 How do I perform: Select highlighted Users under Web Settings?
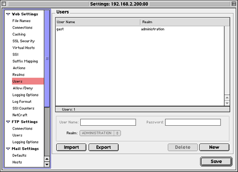tap(28, 81)
